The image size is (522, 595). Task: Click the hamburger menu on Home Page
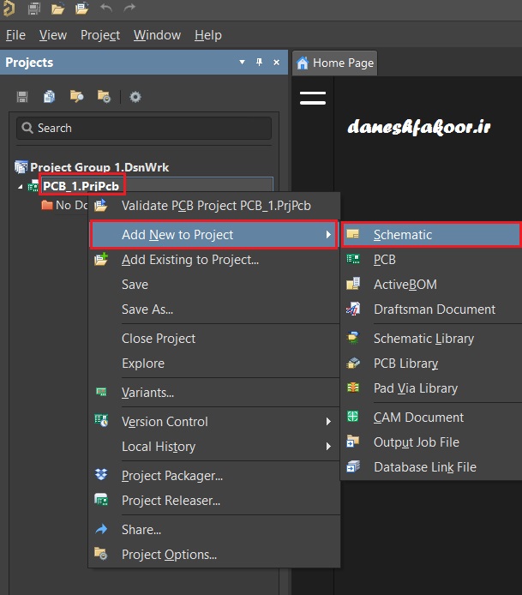[313, 98]
